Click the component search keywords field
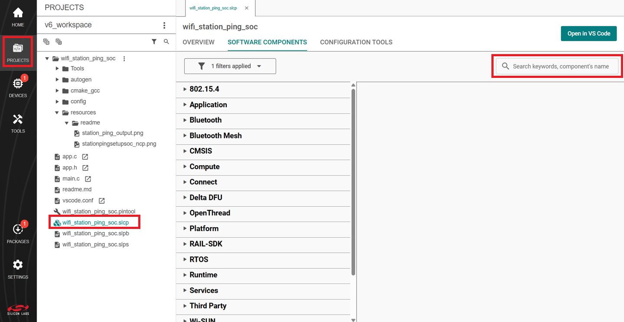The width and height of the screenshot is (624, 322). [561, 66]
